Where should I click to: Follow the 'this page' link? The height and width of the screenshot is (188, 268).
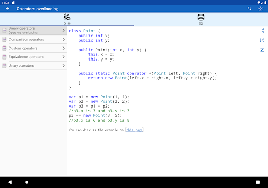pyautogui.click(x=135, y=130)
